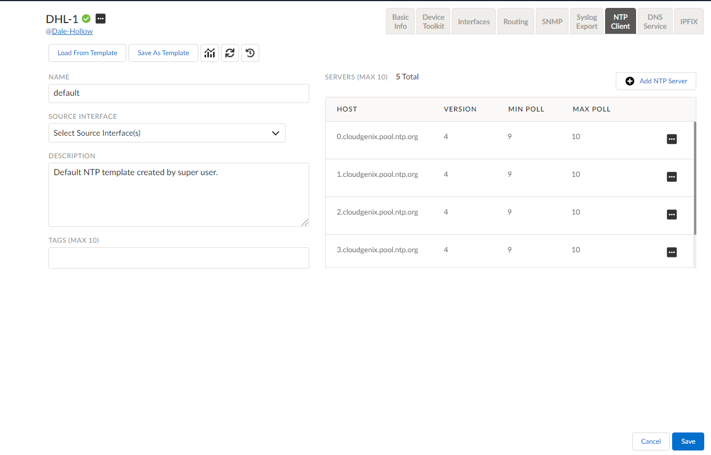Click Load From Template button
This screenshot has width=711, height=455.
[x=87, y=53]
